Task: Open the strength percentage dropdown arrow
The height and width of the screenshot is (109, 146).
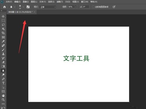Action: coord(75,7)
